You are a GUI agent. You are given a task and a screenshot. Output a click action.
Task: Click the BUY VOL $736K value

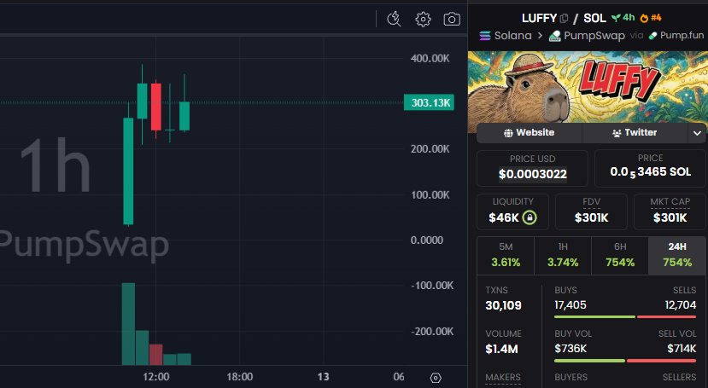coord(570,348)
